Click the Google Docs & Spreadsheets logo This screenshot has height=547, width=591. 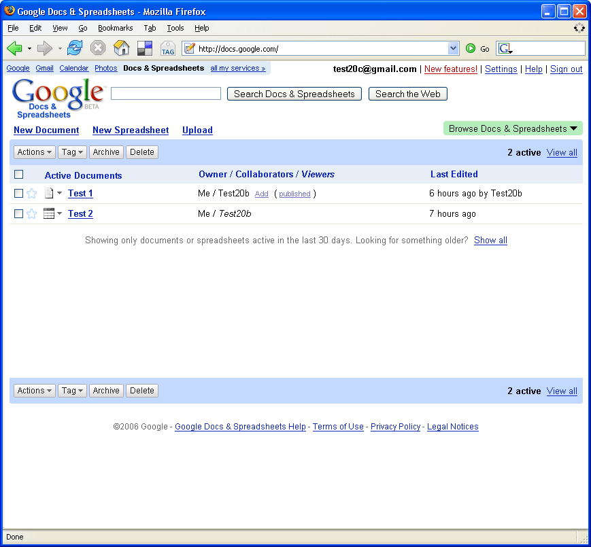click(x=58, y=98)
